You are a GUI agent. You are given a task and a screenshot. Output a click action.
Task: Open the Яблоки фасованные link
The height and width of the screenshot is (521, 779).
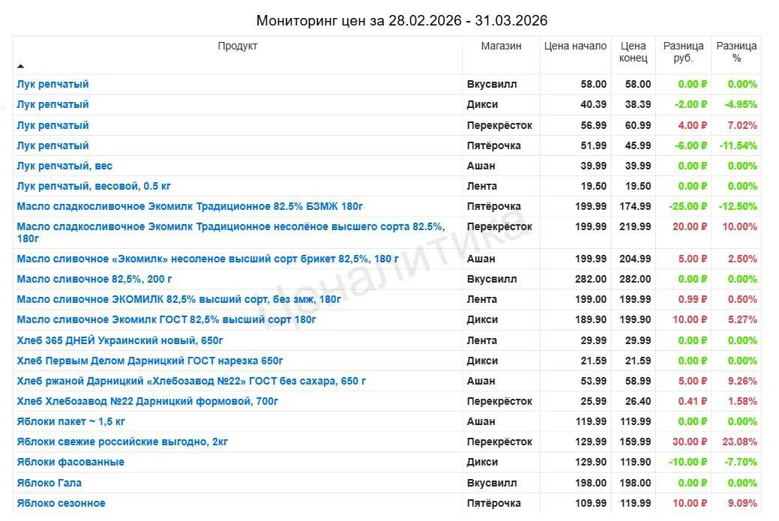[x=70, y=463]
